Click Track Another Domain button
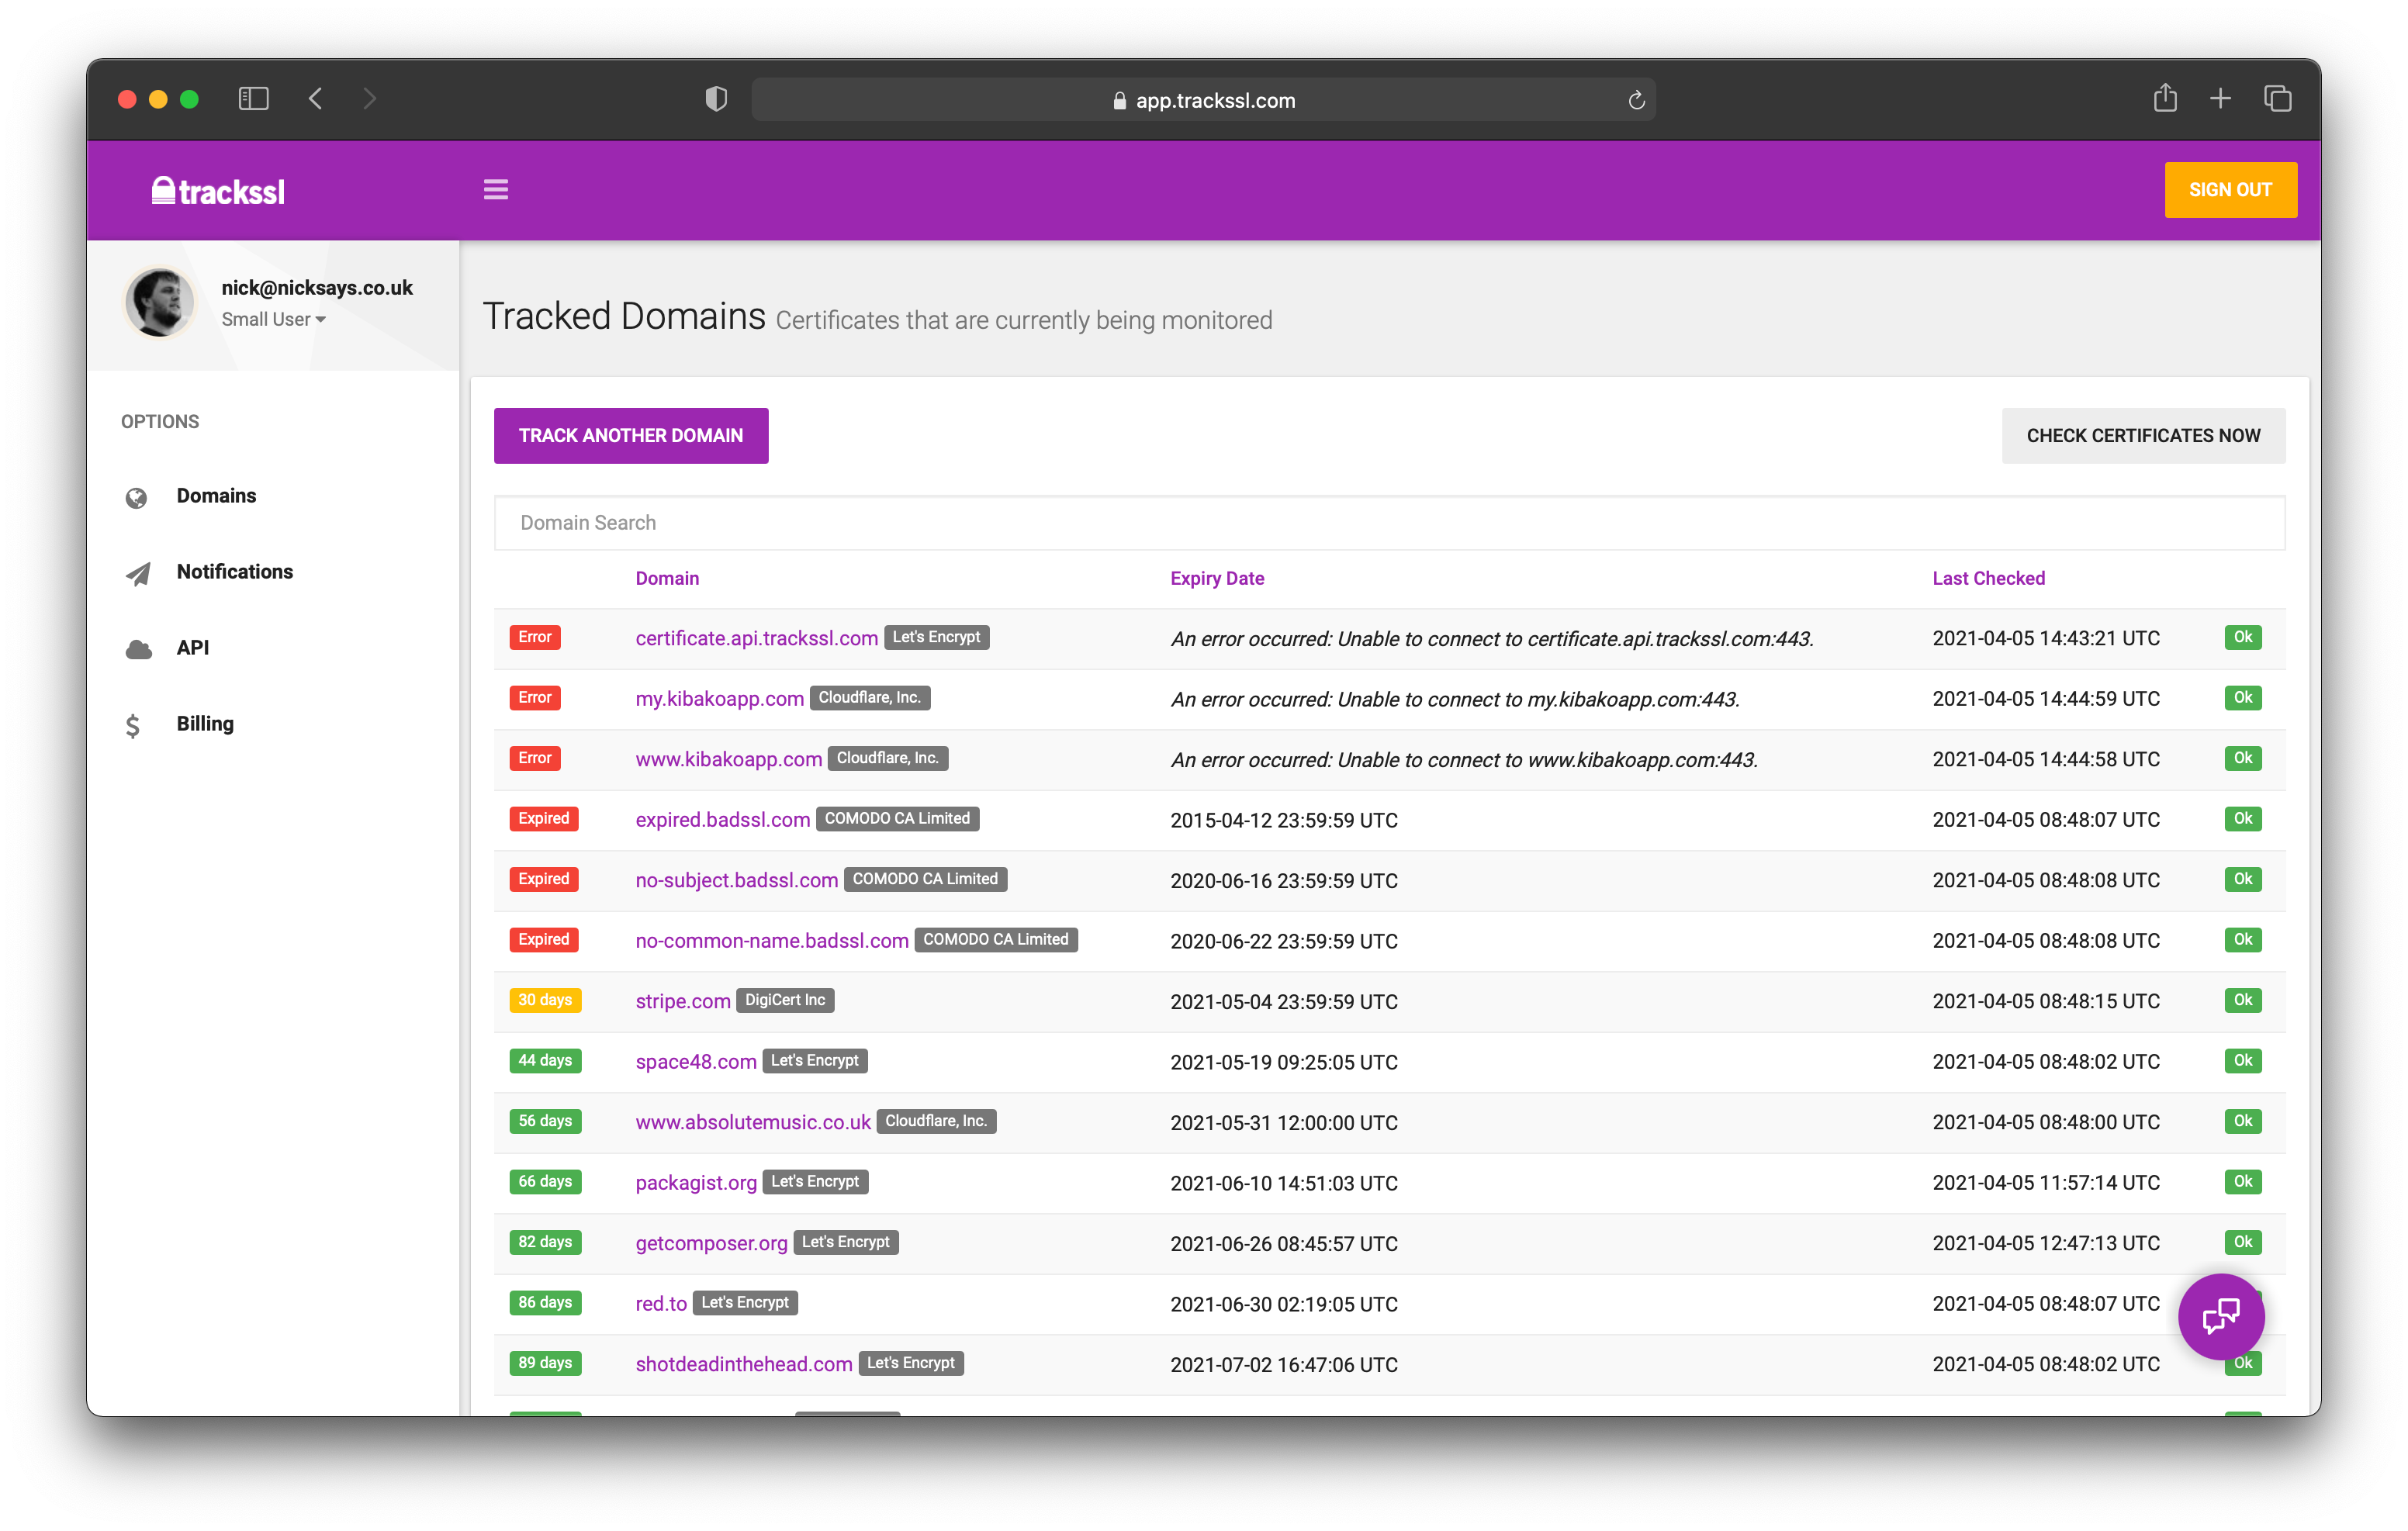Viewport: 2408px width, 1531px height. pyautogui.click(x=631, y=436)
